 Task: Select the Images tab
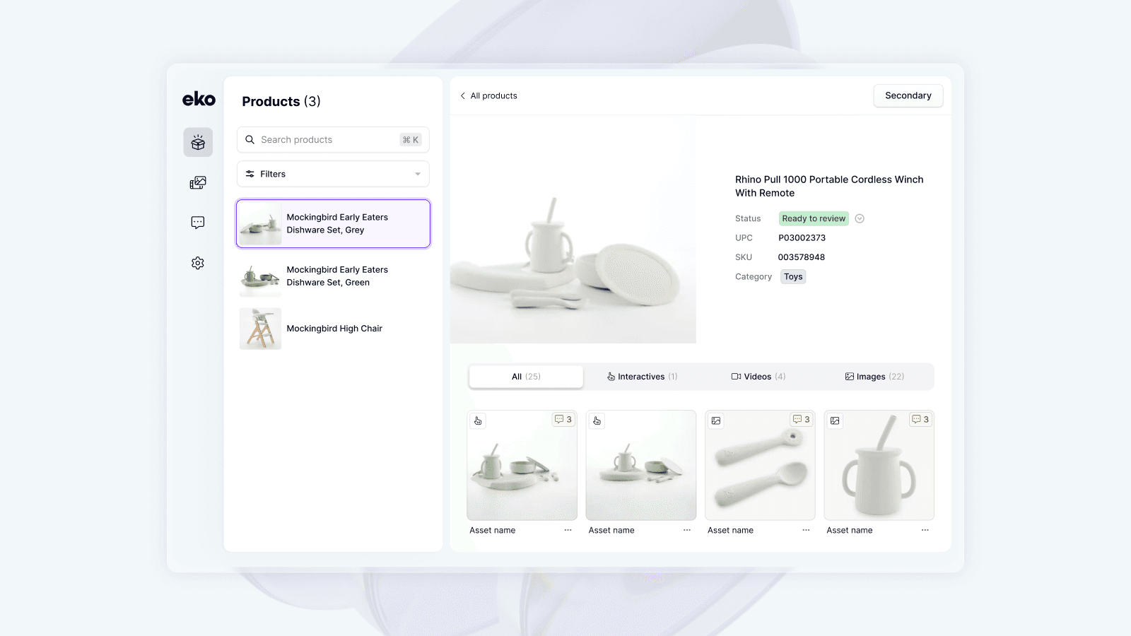point(874,377)
